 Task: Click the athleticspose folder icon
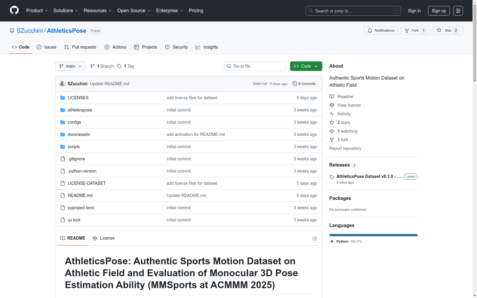coord(63,110)
